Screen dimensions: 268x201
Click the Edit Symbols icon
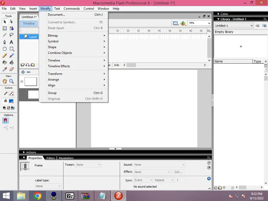[x=183, y=23]
